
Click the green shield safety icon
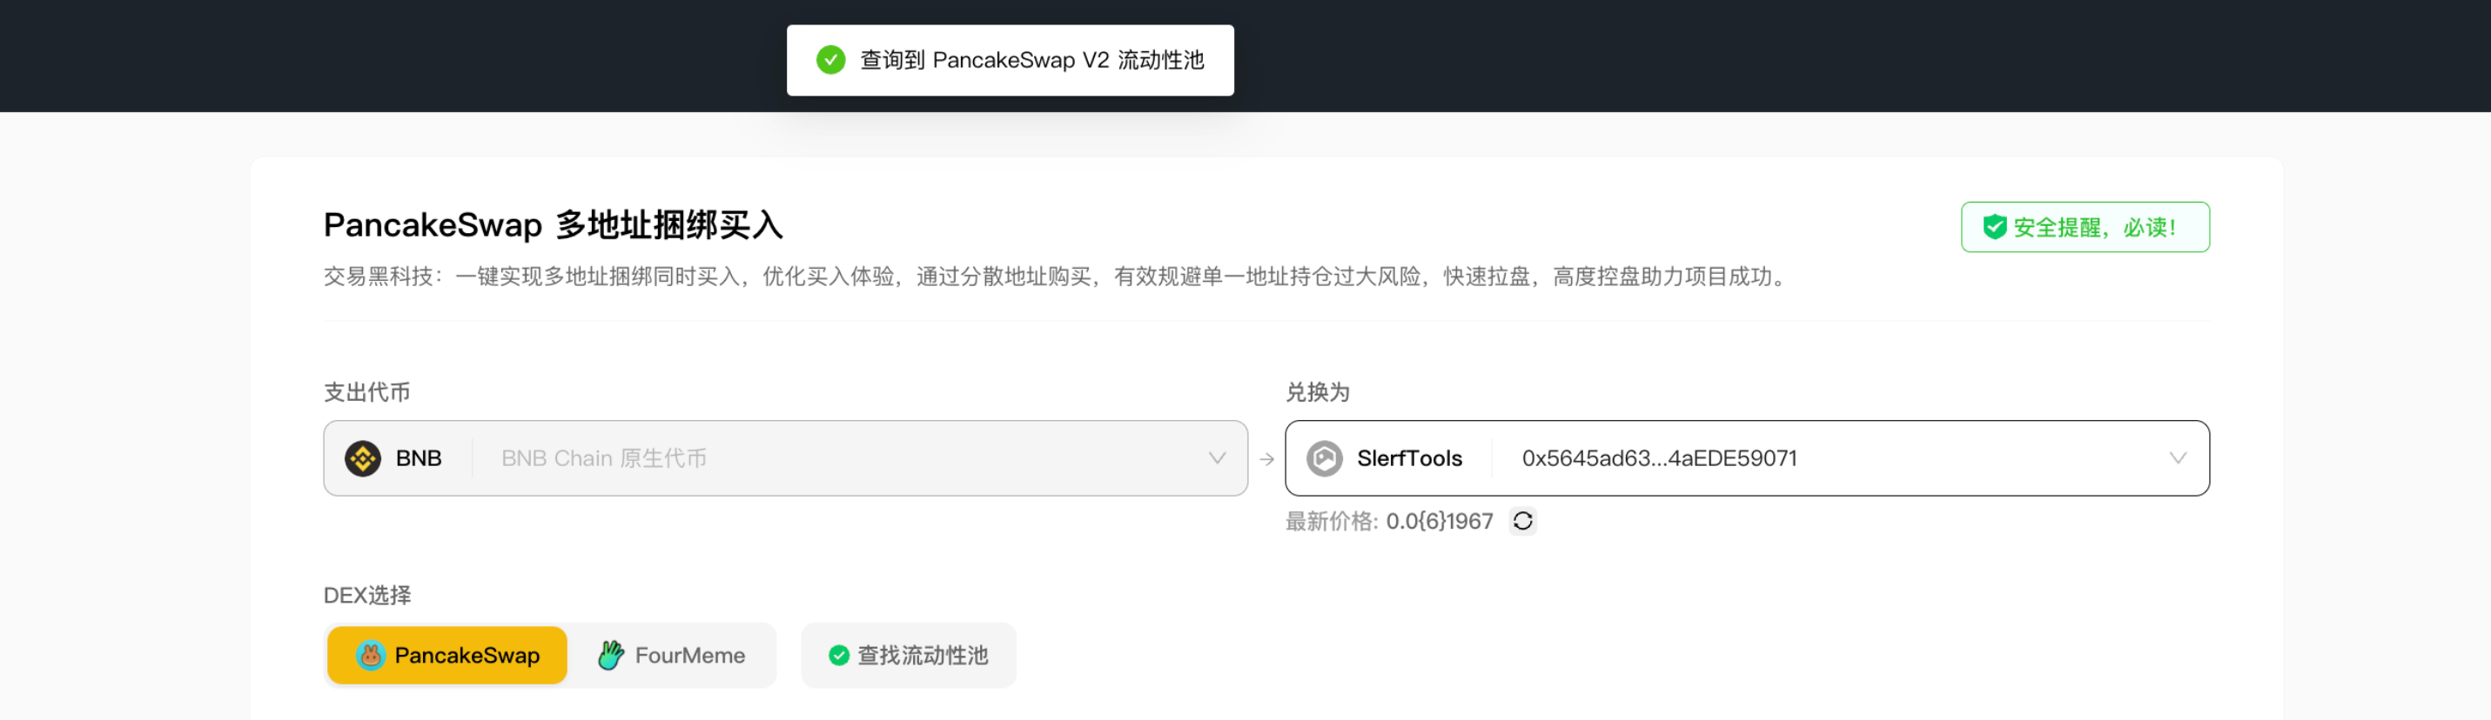click(1994, 227)
